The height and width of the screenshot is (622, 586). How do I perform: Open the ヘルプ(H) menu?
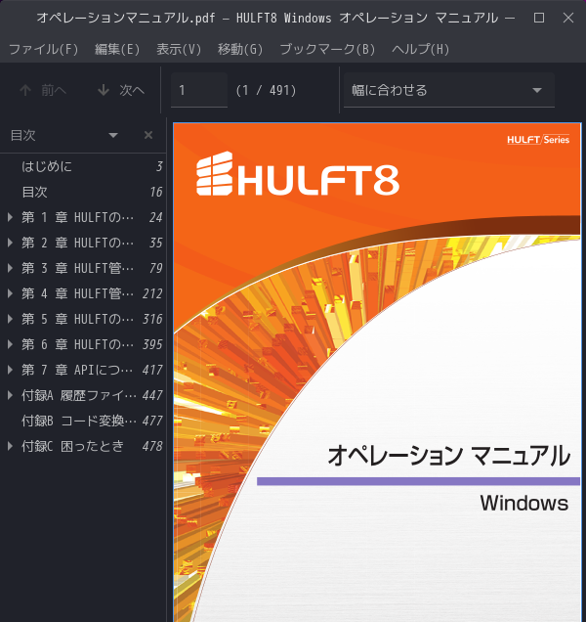420,49
